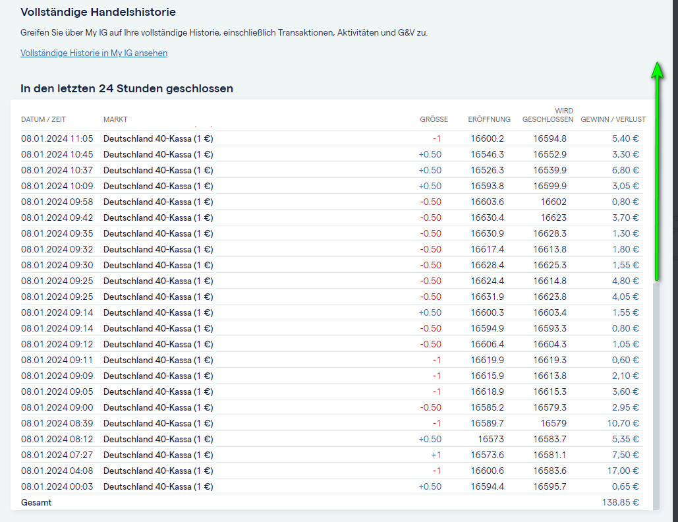Sort by the GRÖSSE column header
This screenshot has width=678, height=522.
(x=434, y=119)
